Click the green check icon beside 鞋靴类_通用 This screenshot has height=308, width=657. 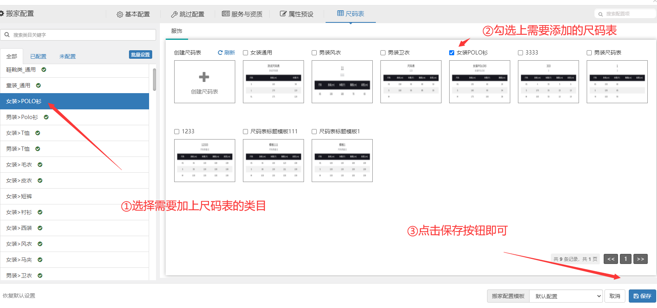[44, 70]
